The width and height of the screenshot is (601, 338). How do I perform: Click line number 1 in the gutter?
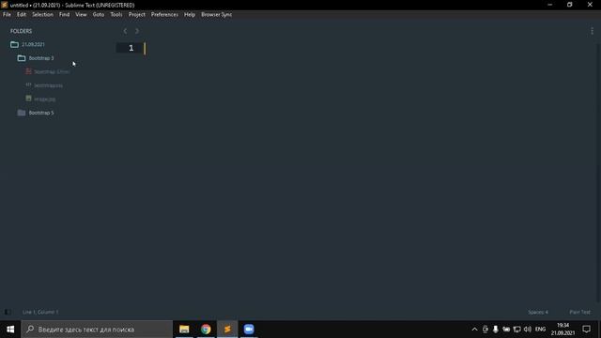(x=131, y=48)
